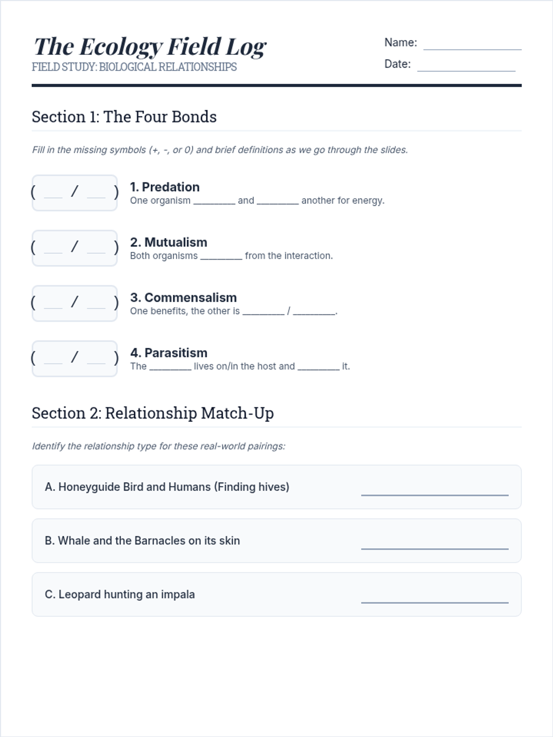Image resolution: width=553 pixels, height=737 pixels.
Task: Click the Mutualism symbol box
Action: [75, 248]
